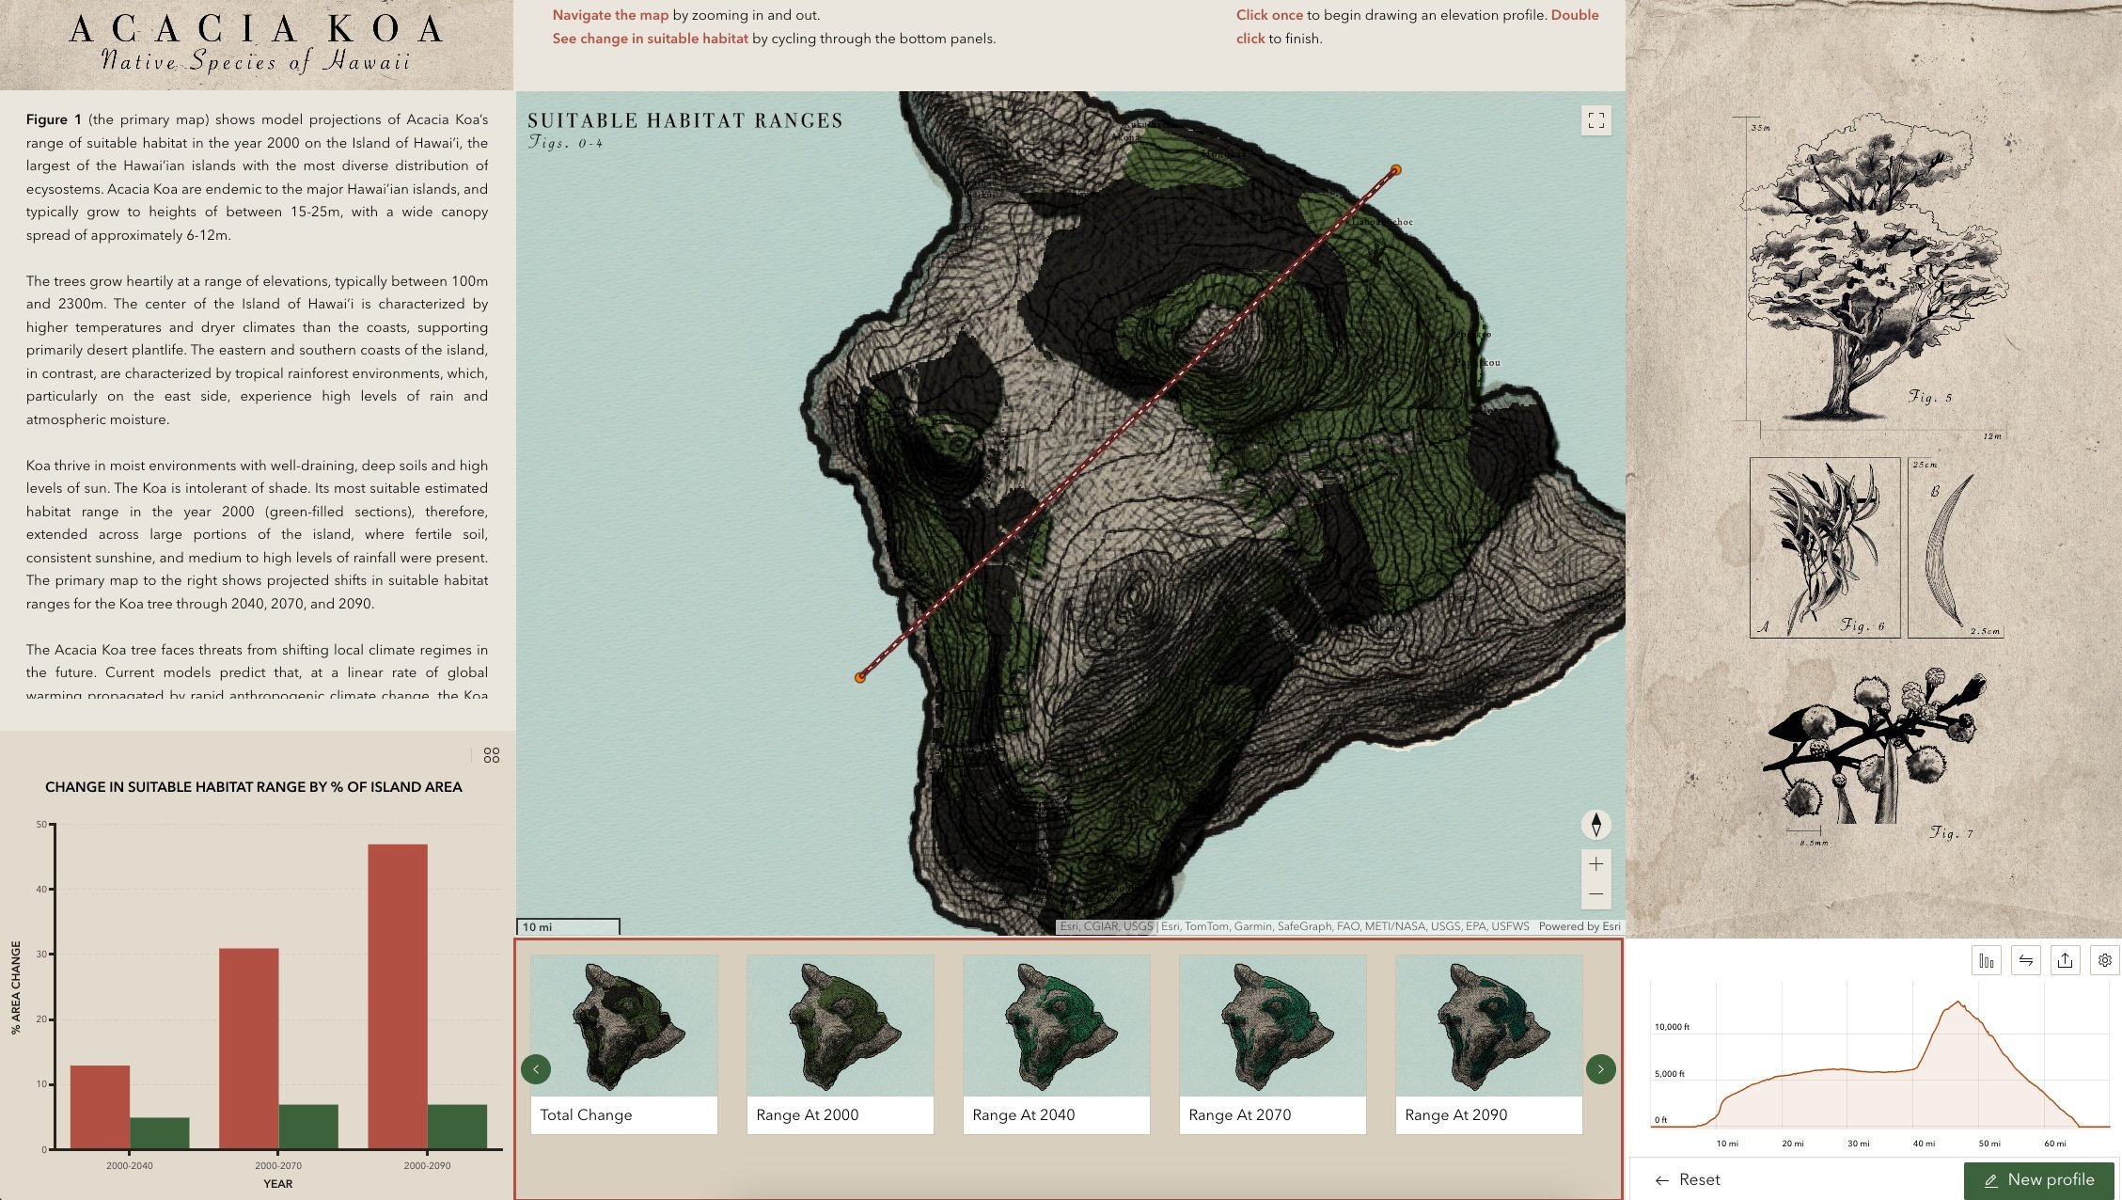Open the chart grid options icon
Image resolution: width=2122 pixels, height=1200 pixels.
click(491, 755)
